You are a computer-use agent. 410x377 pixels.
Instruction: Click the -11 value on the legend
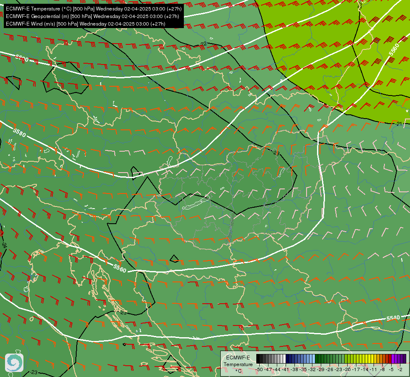(374, 369)
